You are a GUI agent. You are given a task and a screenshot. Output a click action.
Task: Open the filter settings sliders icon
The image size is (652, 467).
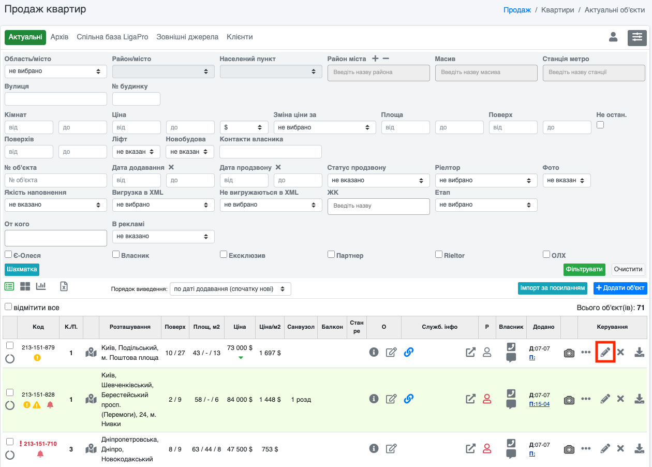point(637,38)
